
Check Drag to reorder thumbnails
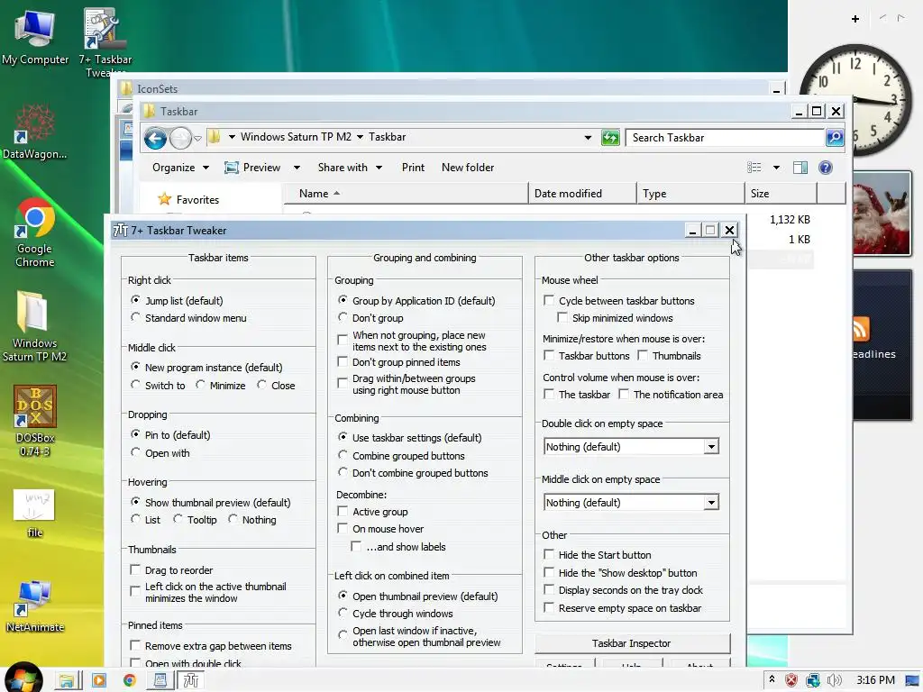point(135,569)
